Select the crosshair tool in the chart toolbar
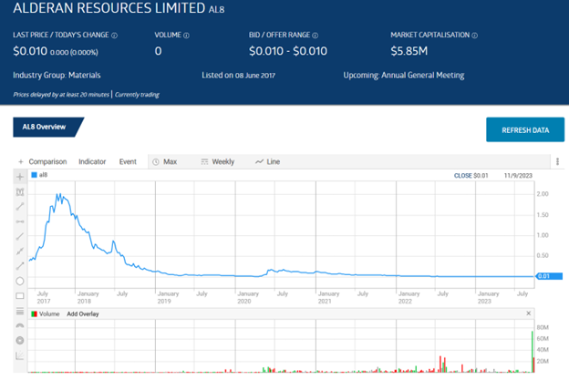The height and width of the screenshot is (380, 569). click(20, 177)
